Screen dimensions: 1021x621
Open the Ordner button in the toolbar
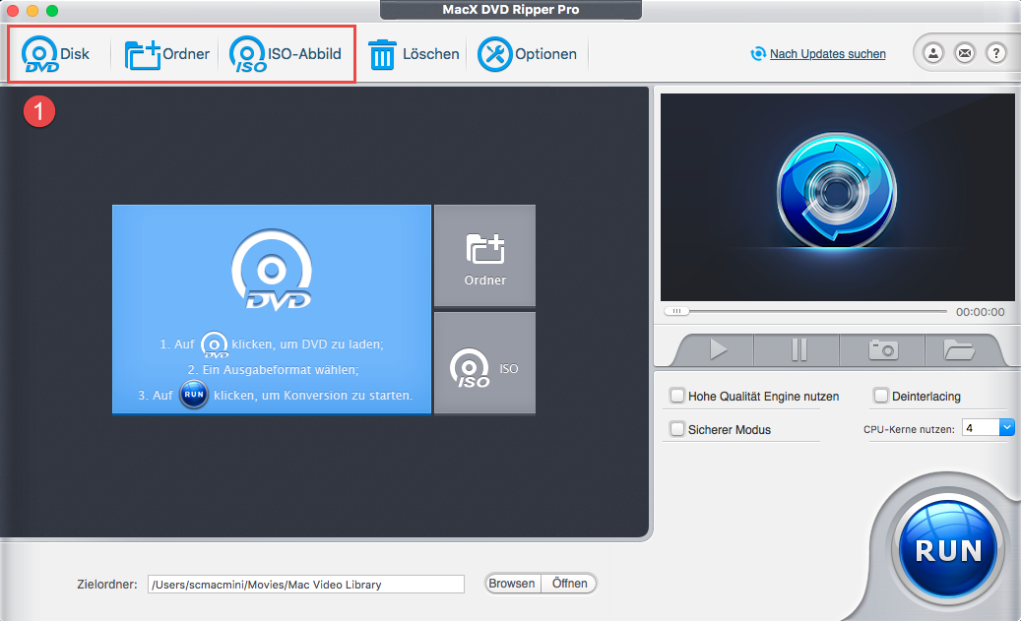[166, 54]
